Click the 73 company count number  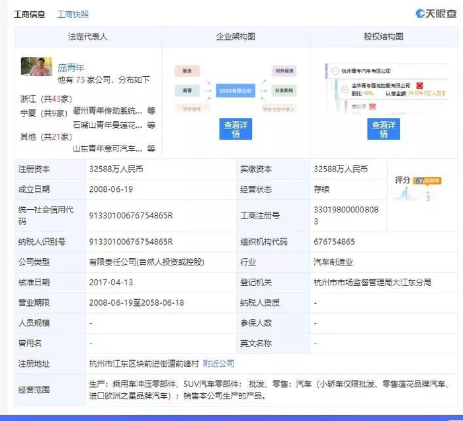click(x=80, y=80)
